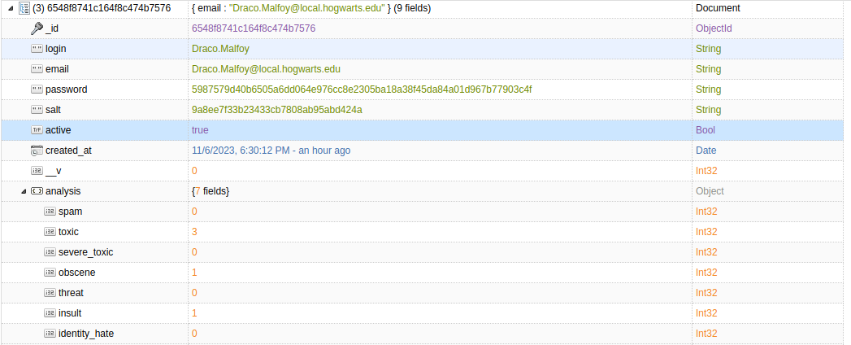Click the ObjectId value 6548f8741c164f8c474b7576
The width and height of the screenshot is (851, 345).
[254, 28]
